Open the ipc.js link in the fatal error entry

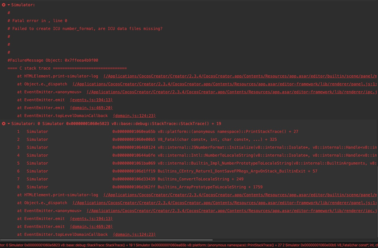(x=232, y=92)
